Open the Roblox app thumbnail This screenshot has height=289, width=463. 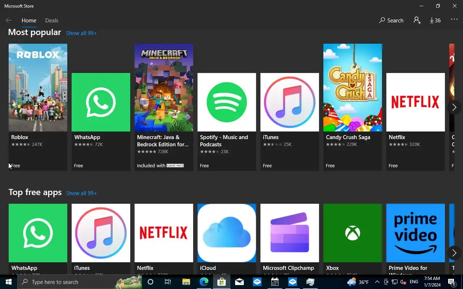(38, 87)
